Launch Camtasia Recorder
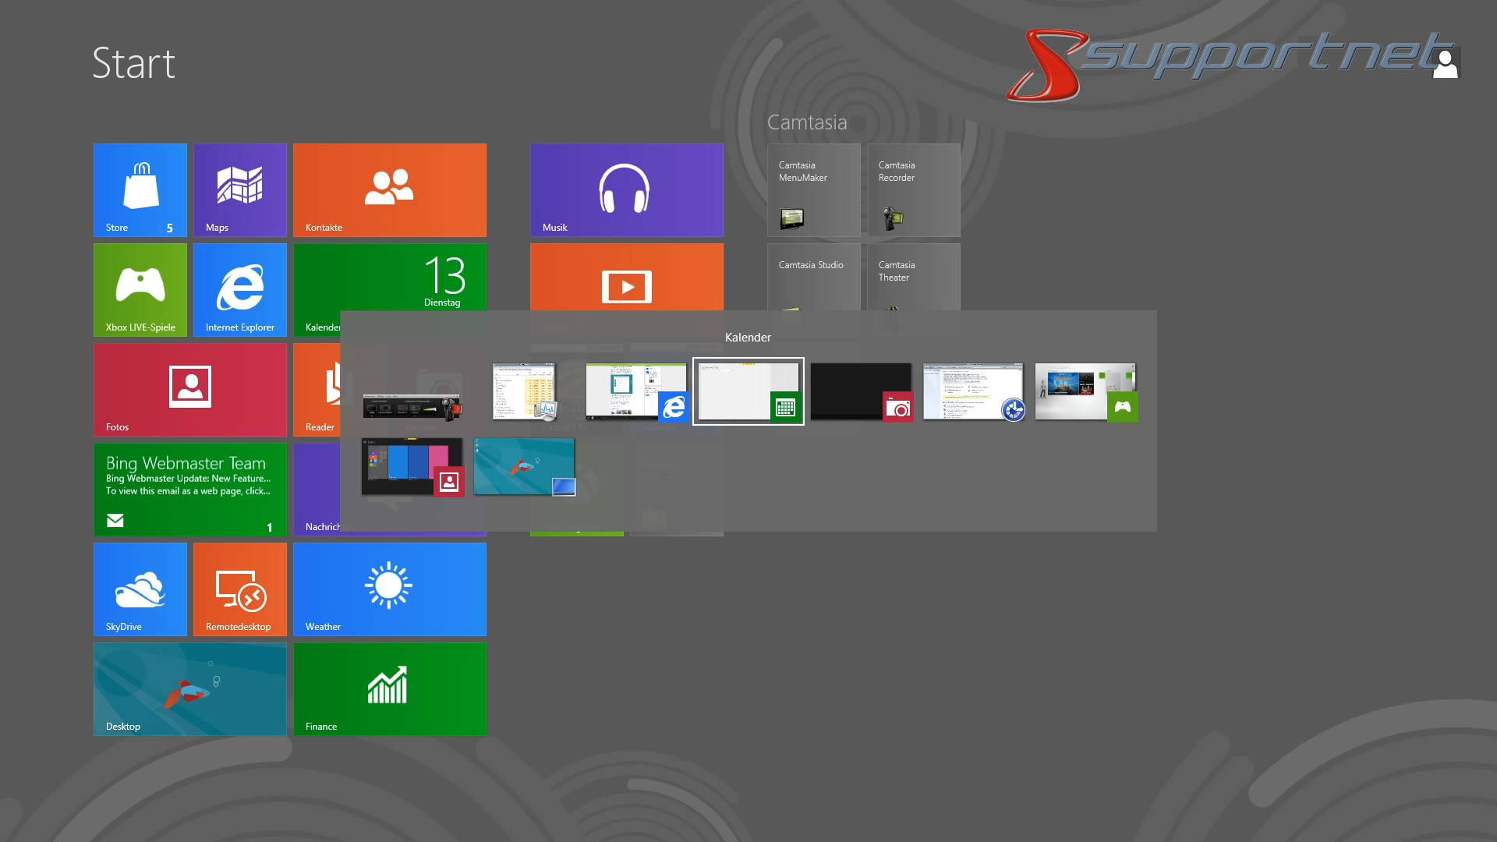 912,189
